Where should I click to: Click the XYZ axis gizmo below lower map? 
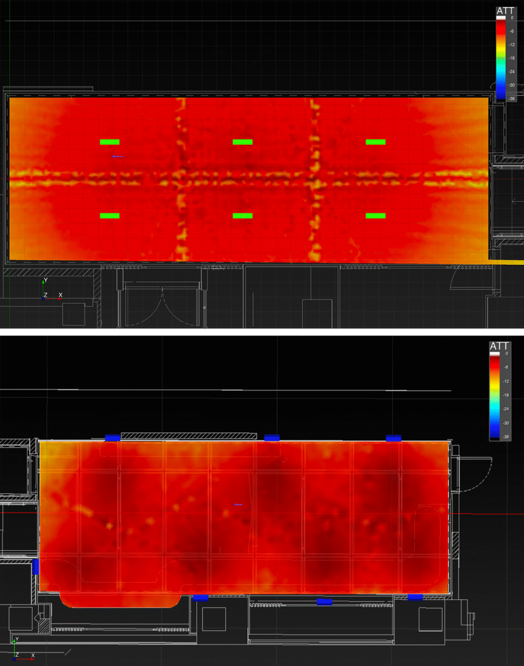click(20, 650)
